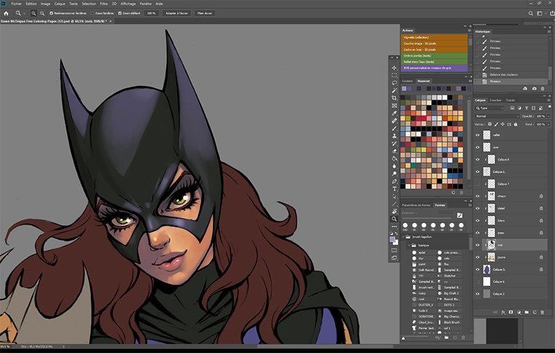Click the foreground color swatch in toolbar
555x353 pixels.
tap(392, 239)
